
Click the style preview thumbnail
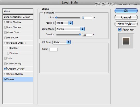[126, 41]
